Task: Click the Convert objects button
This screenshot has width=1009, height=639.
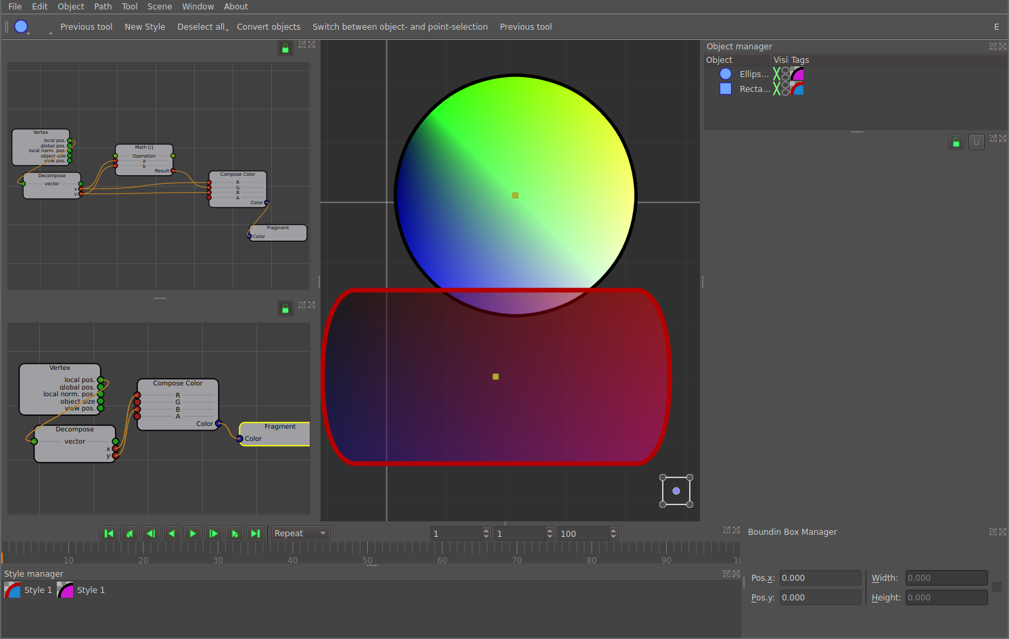Action: point(268,27)
